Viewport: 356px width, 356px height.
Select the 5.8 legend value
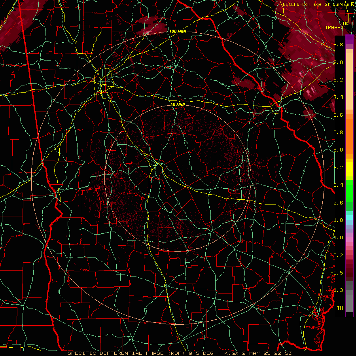pyautogui.click(x=338, y=133)
